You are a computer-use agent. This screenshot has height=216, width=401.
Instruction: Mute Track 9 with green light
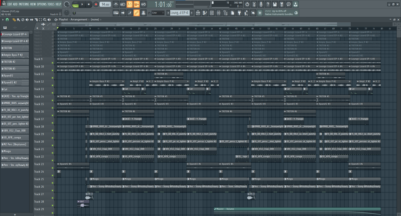(53, 63)
